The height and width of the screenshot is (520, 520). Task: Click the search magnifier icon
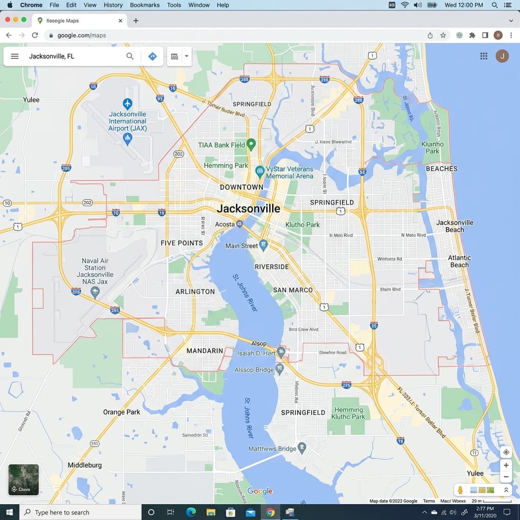click(x=130, y=56)
